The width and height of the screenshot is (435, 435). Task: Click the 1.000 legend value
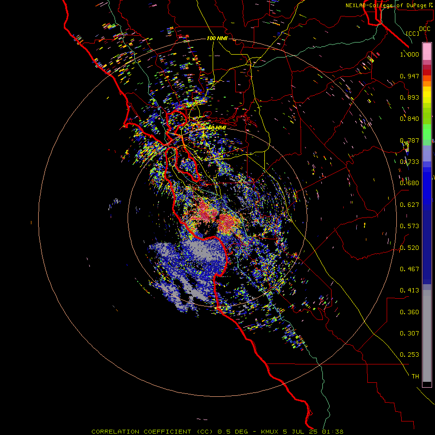tap(409, 54)
